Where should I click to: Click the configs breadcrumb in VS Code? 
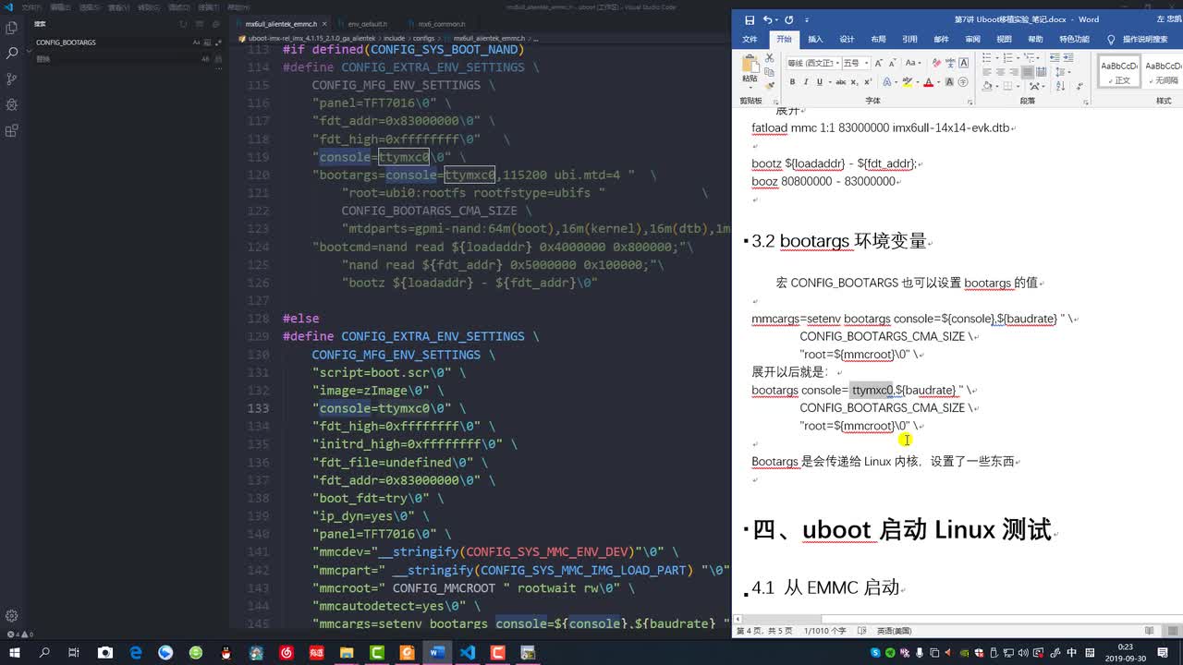pyautogui.click(x=423, y=39)
